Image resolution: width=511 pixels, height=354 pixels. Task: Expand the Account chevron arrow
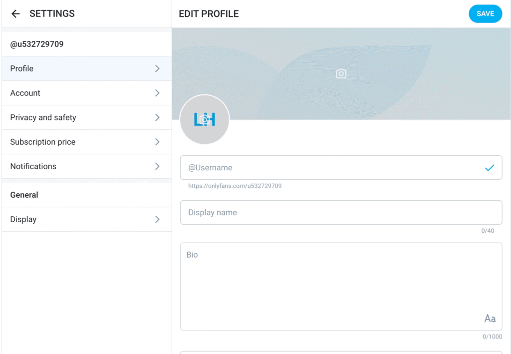click(157, 93)
